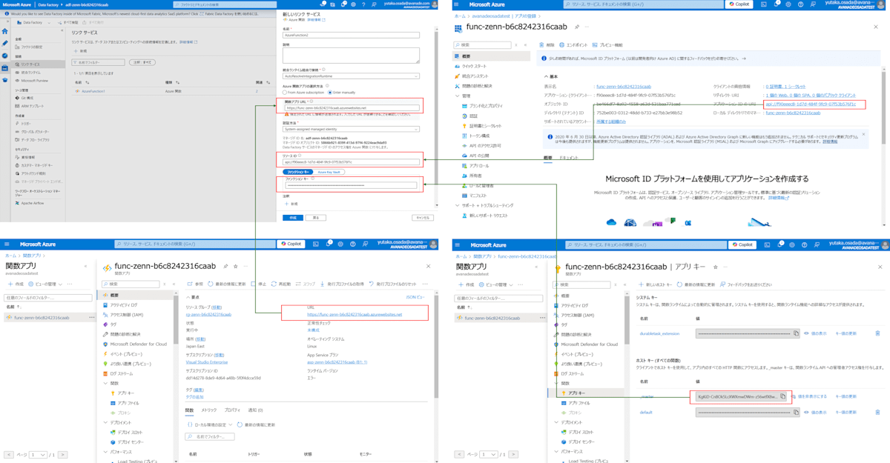This screenshot has height=463, width=890.
Task: Open ログ ストリーム in Function App overview menu
Action: tap(120, 373)
